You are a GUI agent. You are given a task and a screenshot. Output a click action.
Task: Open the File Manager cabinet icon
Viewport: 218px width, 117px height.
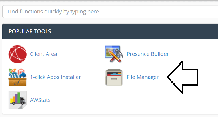tap(114, 77)
